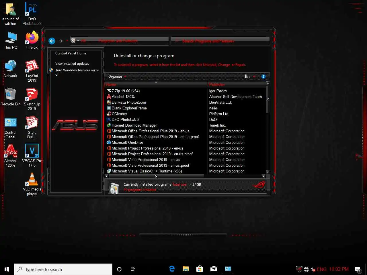
Task: Open the Windows Start menu
Action: (x=7, y=269)
